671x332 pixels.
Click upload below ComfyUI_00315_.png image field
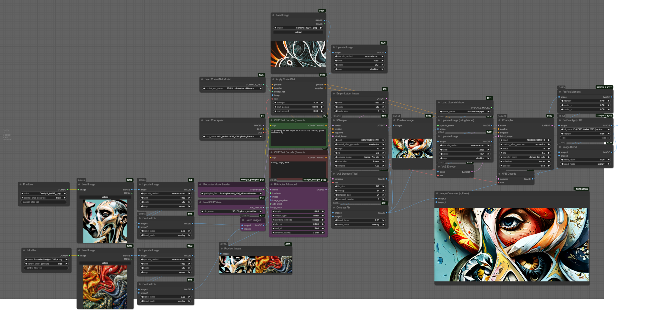298,32
